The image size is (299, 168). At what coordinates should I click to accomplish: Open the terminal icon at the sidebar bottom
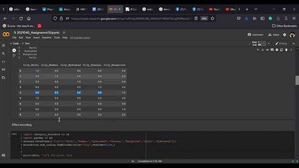3,155
